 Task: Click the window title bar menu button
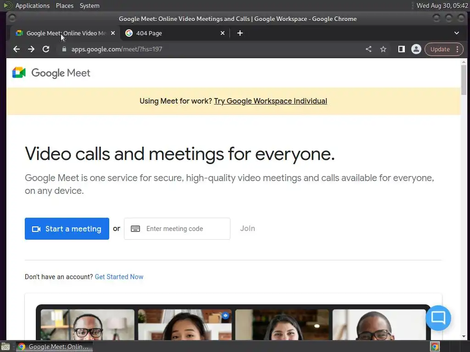coord(12,18)
